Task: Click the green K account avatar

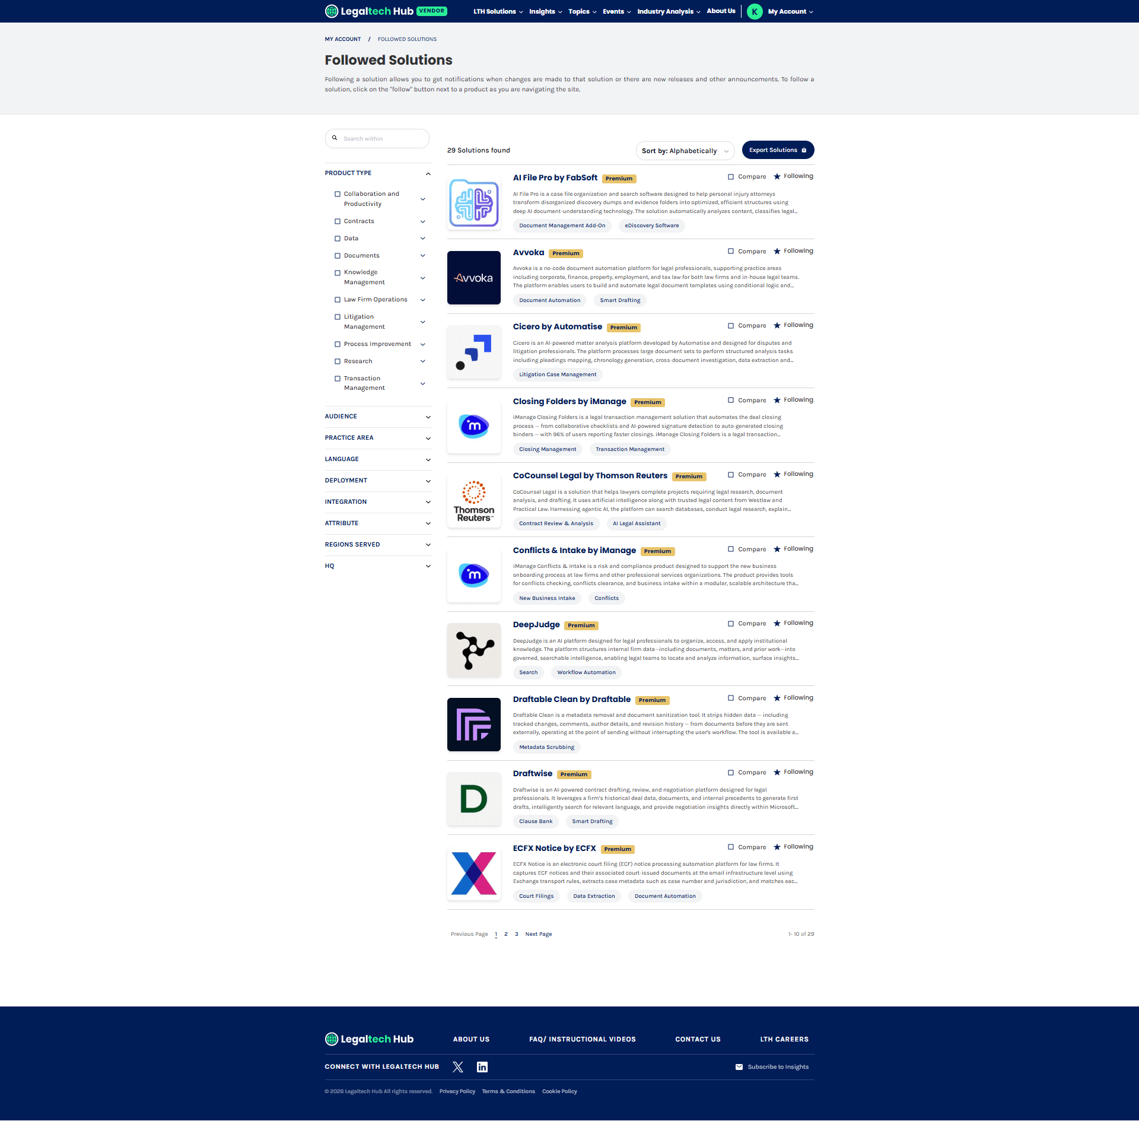Action: (x=755, y=11)
